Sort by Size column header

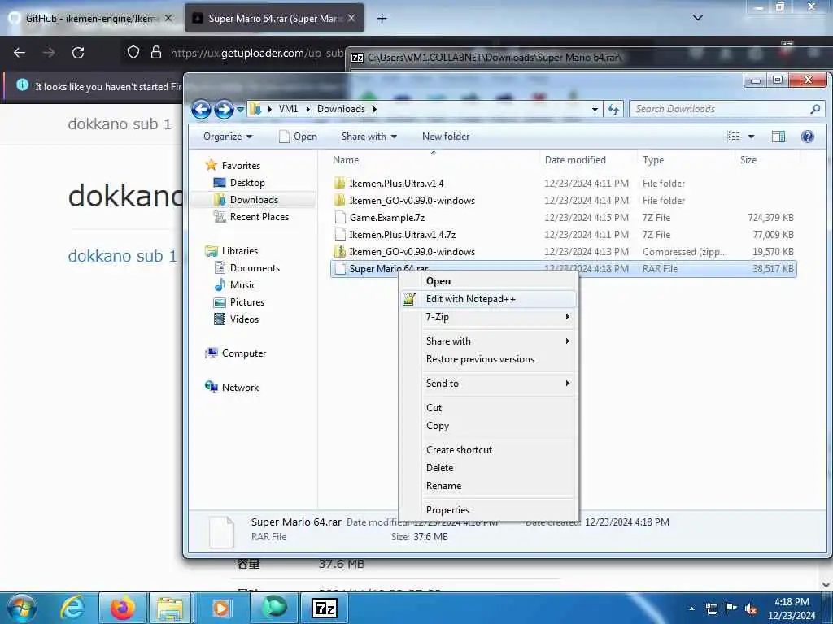point(748,160)
